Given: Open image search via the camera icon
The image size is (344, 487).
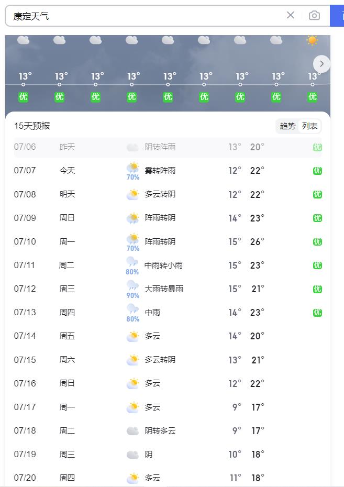Looking at the screenshot, I should (314, 15).
